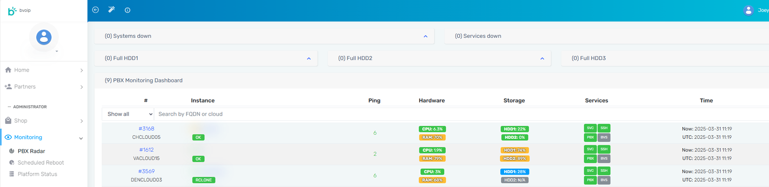Viewport: 769px width, 187px height.
Task: Collapse the Monitoring chevron
Action: click(x=81, y=138)
